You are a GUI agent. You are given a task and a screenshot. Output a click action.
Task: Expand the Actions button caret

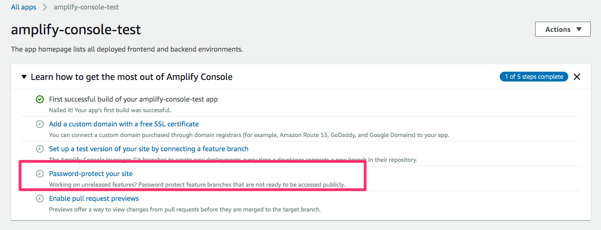coord(579,29)
